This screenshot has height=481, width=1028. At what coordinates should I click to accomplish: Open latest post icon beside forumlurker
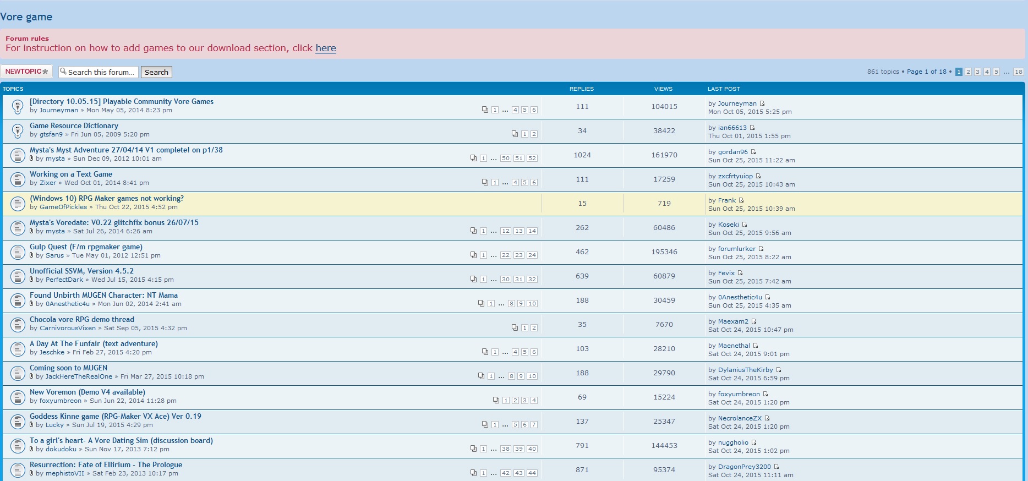point(761,249)
